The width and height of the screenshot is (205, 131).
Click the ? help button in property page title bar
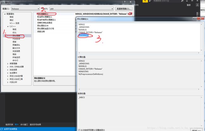tap(125, 2)
